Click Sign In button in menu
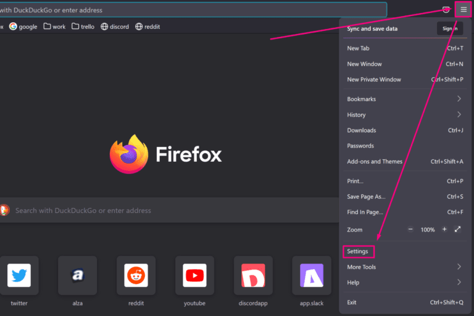 pos(450,28)
